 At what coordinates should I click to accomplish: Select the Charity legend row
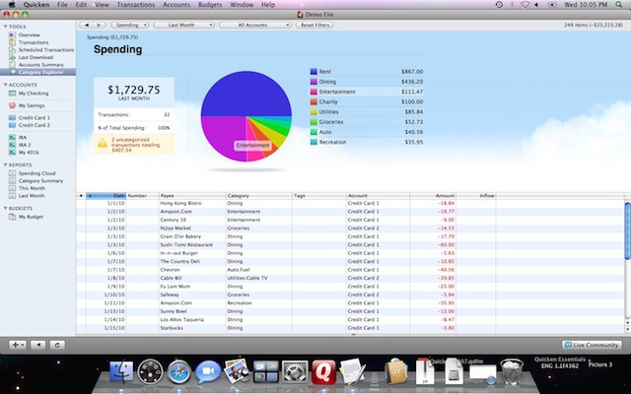click(x=366, y=101)
